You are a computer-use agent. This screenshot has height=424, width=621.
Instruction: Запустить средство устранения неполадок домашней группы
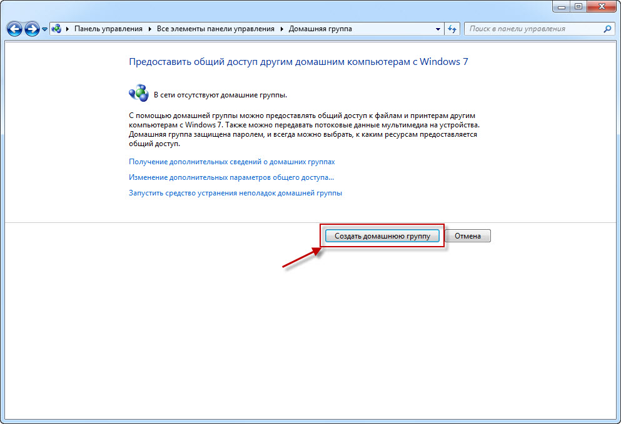235,193
